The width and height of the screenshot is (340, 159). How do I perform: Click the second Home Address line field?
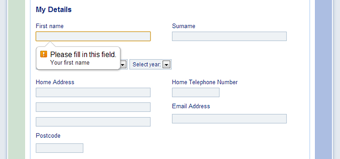pos(93,107)
